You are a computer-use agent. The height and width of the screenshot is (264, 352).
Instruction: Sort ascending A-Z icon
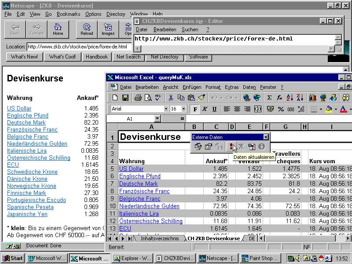(x=290, y=97)
